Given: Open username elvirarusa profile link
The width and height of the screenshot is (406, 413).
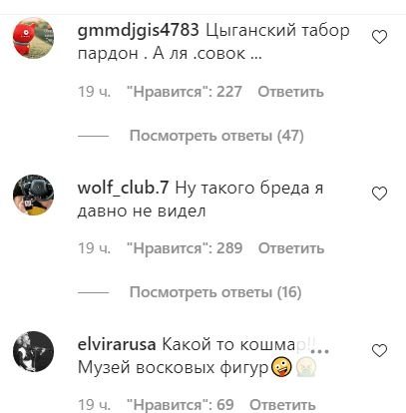Looking at the screenshot, I should click(x=117, y=344).
